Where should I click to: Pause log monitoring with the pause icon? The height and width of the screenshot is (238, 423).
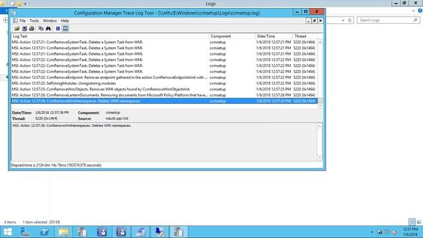tap(58, 28)
